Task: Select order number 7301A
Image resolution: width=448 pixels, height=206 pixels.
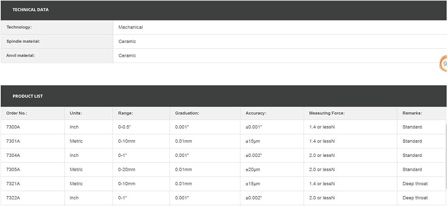Action: 13,141
